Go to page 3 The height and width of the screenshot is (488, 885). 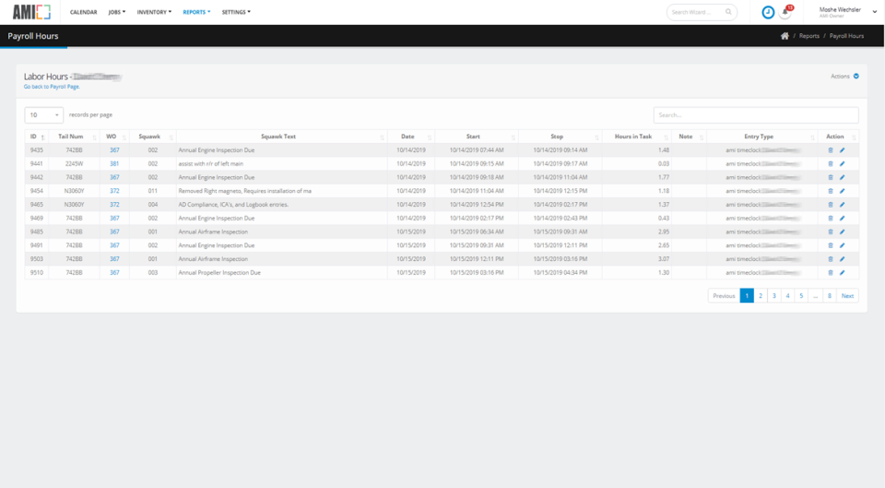point(773,296)
